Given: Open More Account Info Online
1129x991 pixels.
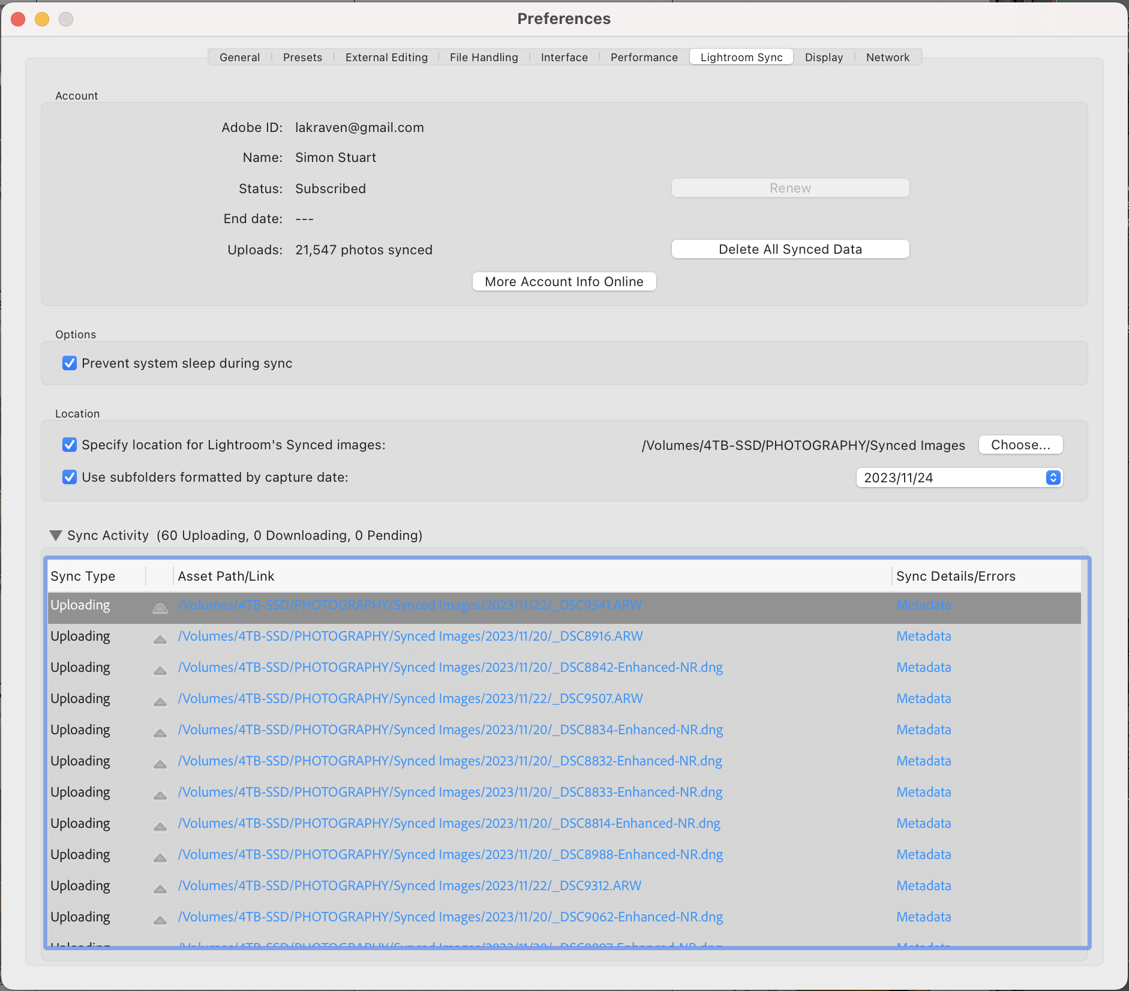Looking at the screenshot, I should pos(564,282).
